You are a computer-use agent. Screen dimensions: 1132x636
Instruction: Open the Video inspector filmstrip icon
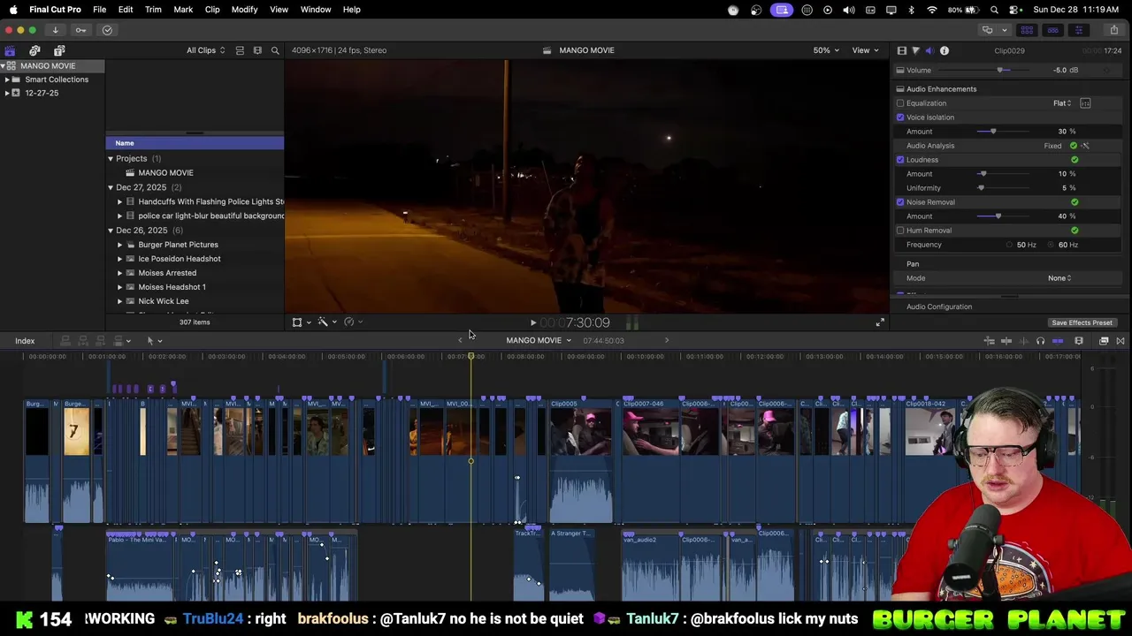[x=901, y=50]
